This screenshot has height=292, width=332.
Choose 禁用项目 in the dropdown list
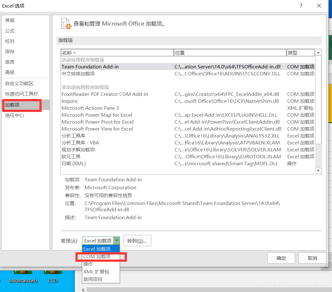101,279
